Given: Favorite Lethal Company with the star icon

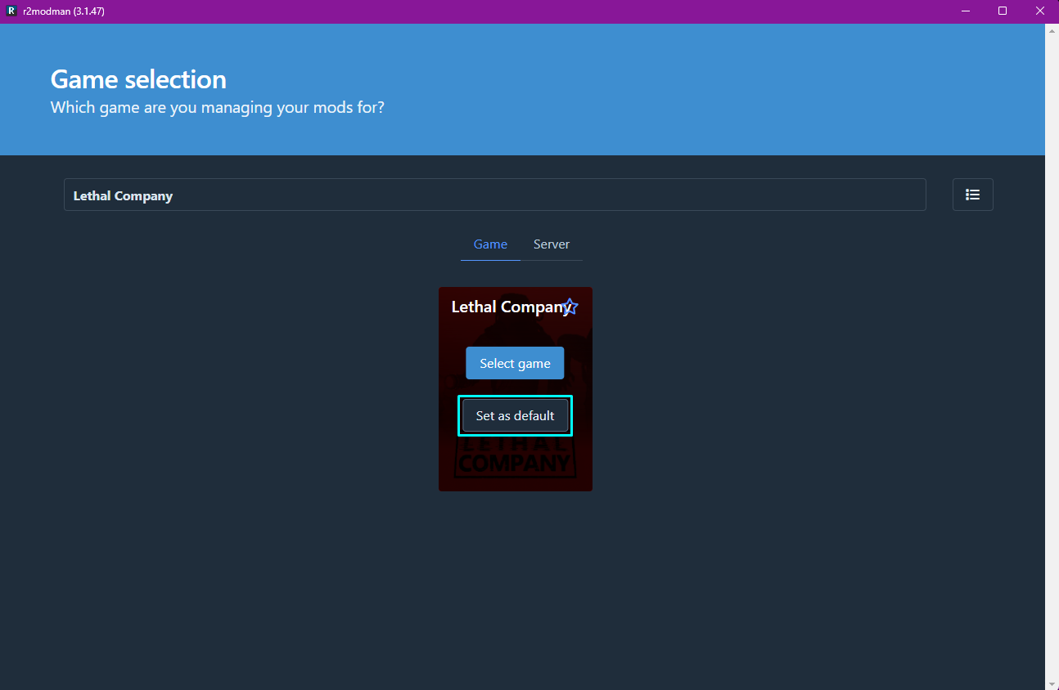Looking at the screenshot, I should tap(570, 307).
